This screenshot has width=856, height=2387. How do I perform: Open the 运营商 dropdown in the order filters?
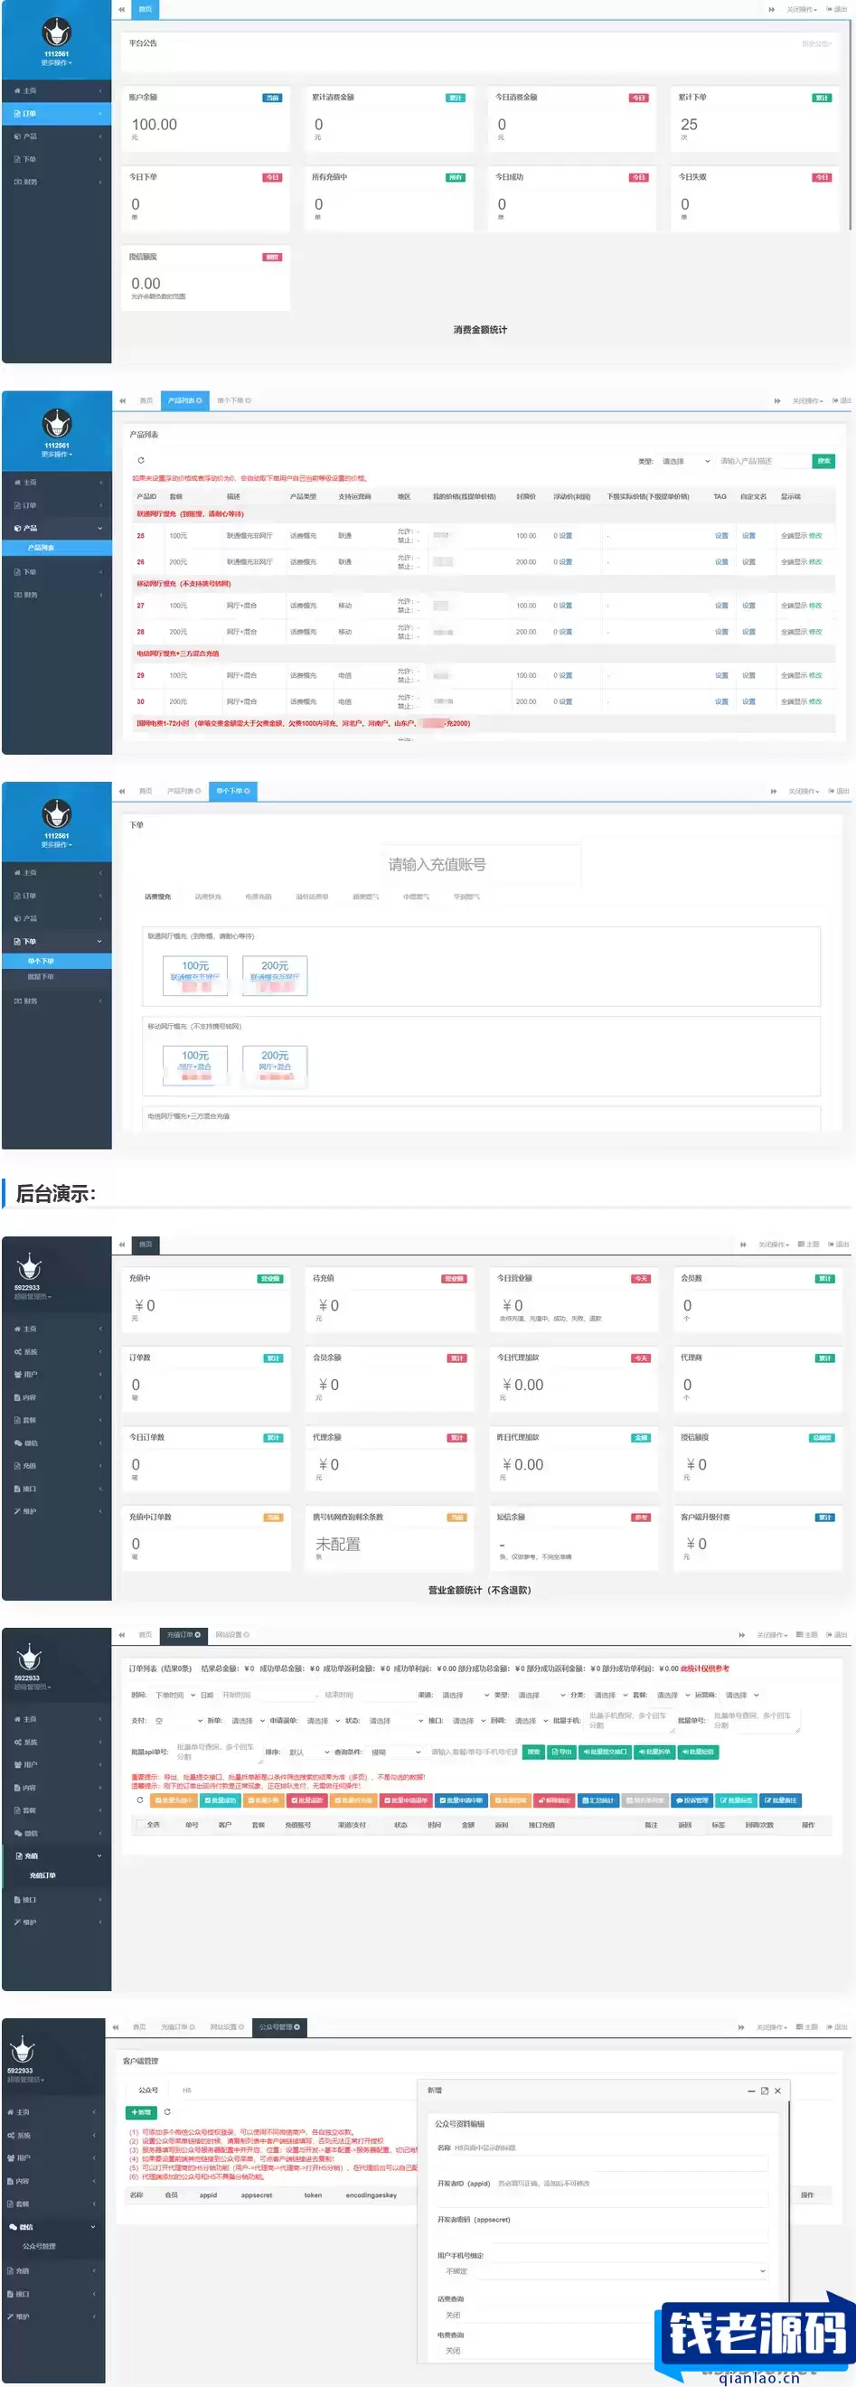pos(741,1694)
